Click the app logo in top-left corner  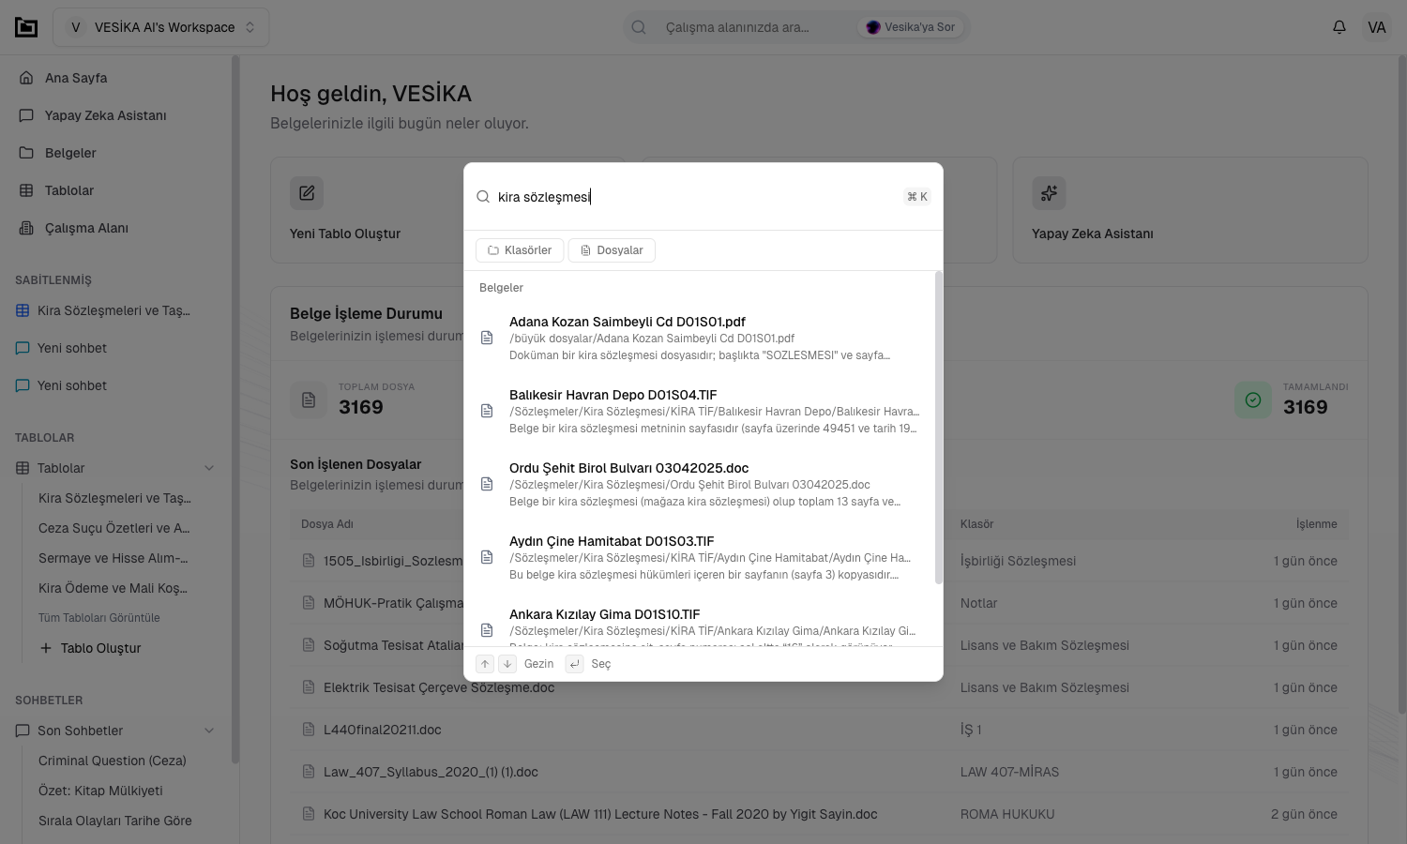point(26,27)
